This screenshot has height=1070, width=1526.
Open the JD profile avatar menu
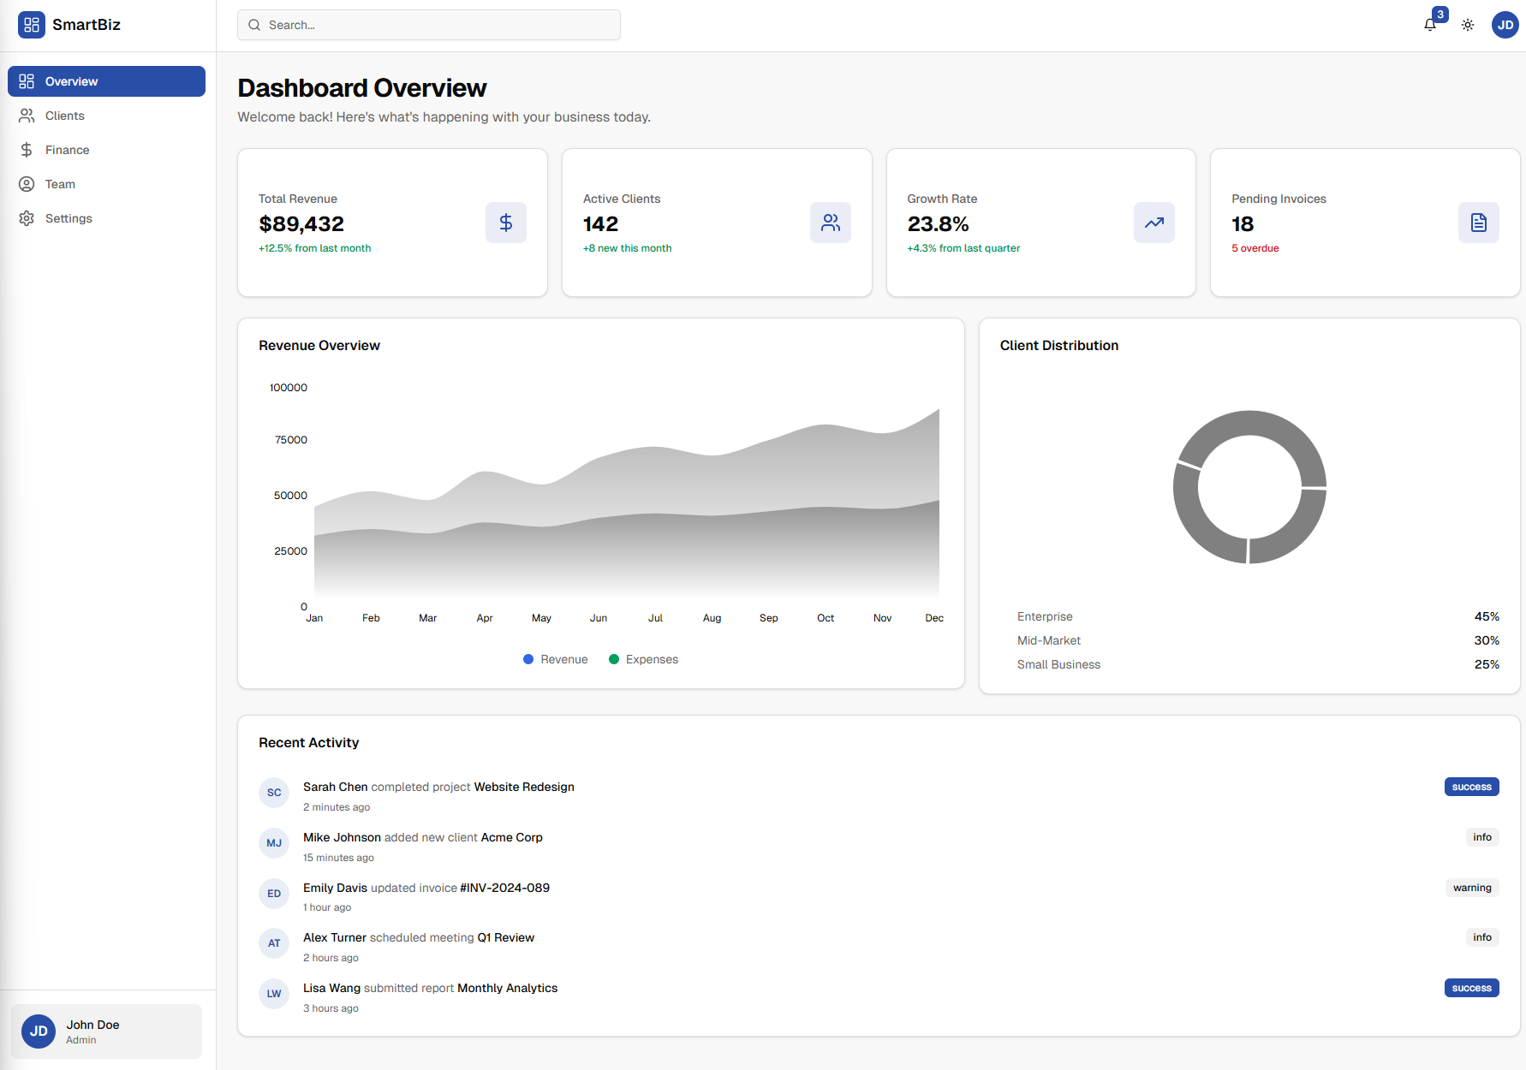[1505, 25]
